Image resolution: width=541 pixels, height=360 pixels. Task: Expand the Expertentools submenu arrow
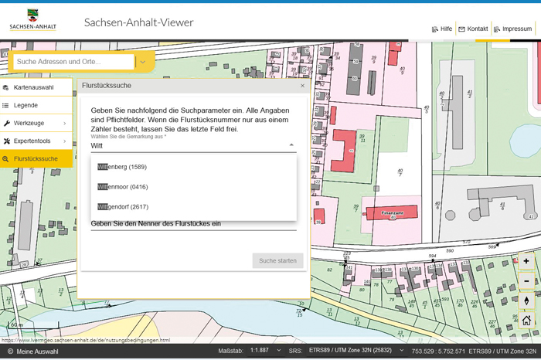pos(64,141)
